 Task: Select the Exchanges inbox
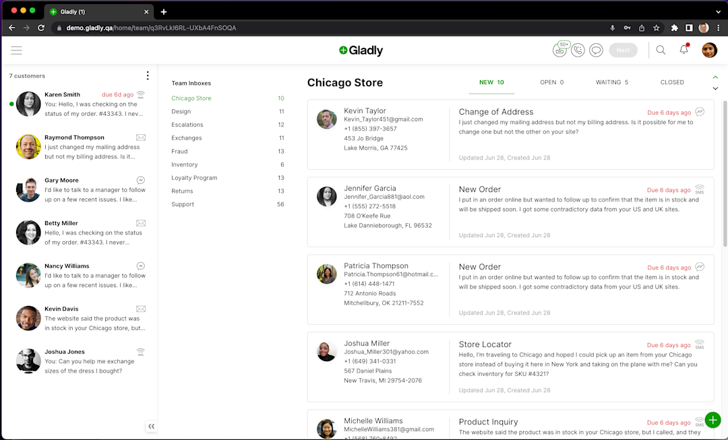coord(228,138)
